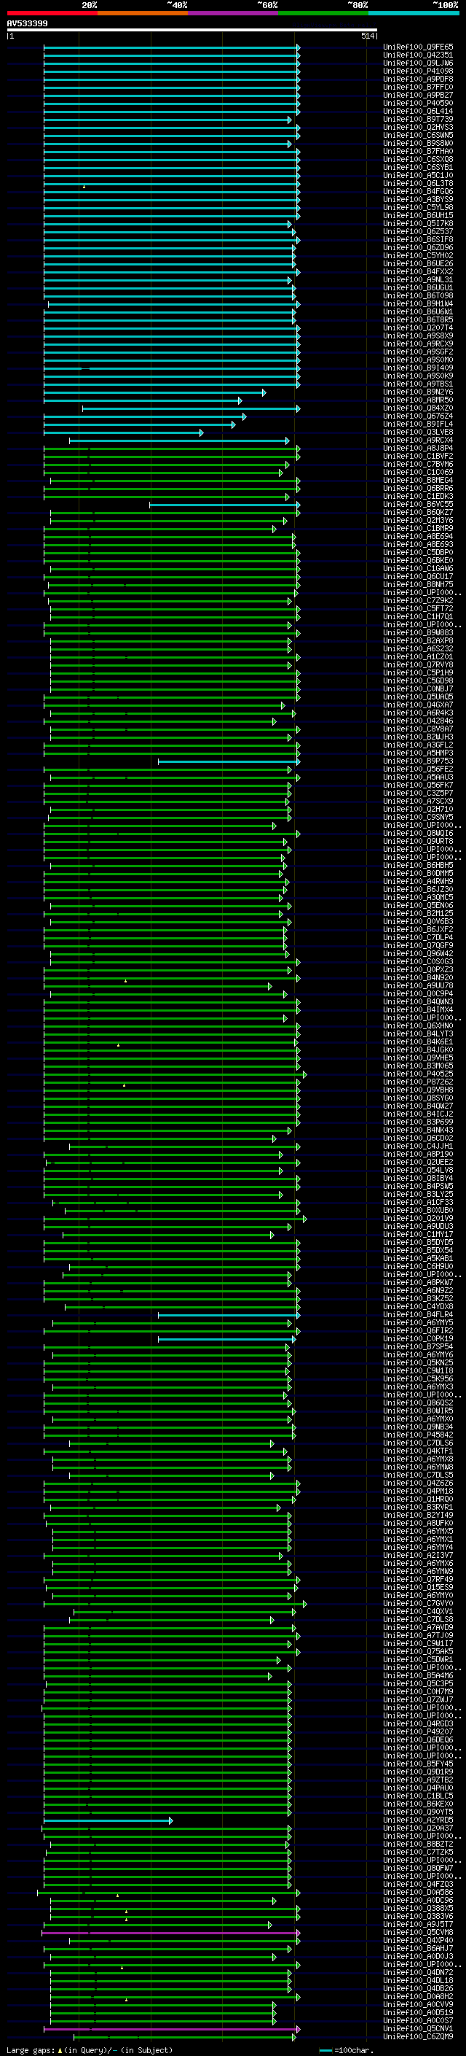Image resolution: width=466 pixels, height=2056 pixels.
Task: Open hit UniRef100_Q6L3T8
Action: pyautogui.click(x=418, y=184)
